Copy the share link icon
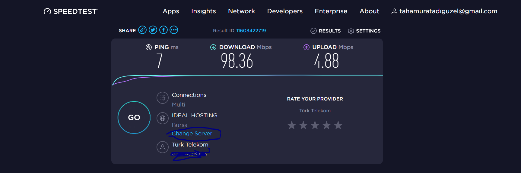The image size is (521, 173). tap(142, 30)
